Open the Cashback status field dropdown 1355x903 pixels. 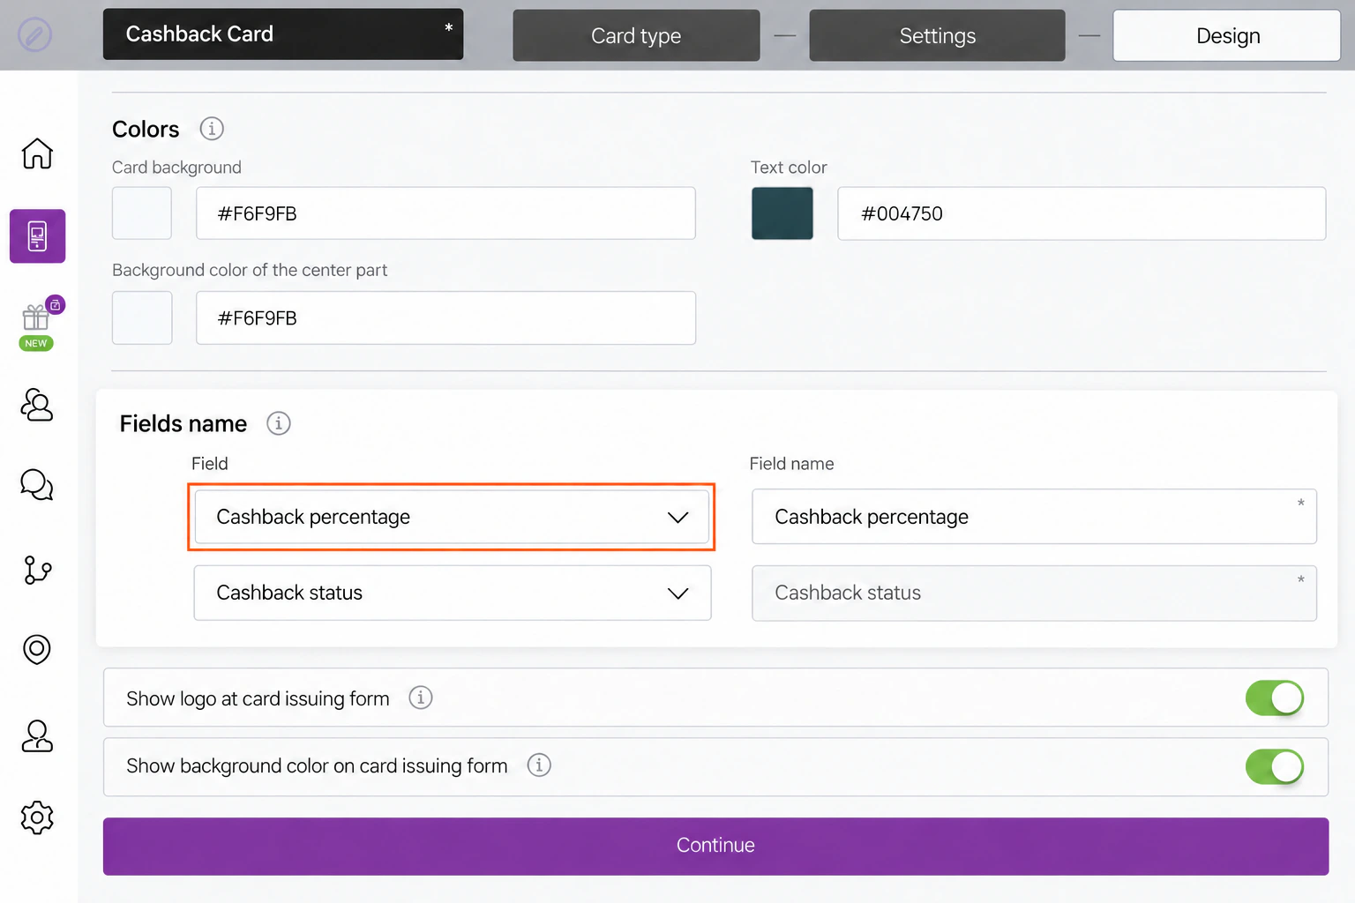(453, 593)
